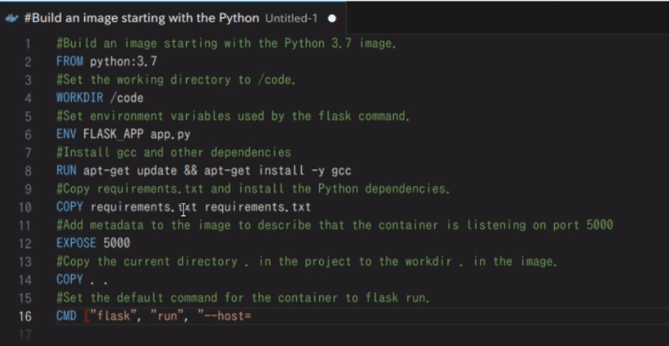Click '&&' in the apt-get line

point(190,171)
